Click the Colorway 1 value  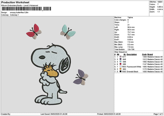14,15
